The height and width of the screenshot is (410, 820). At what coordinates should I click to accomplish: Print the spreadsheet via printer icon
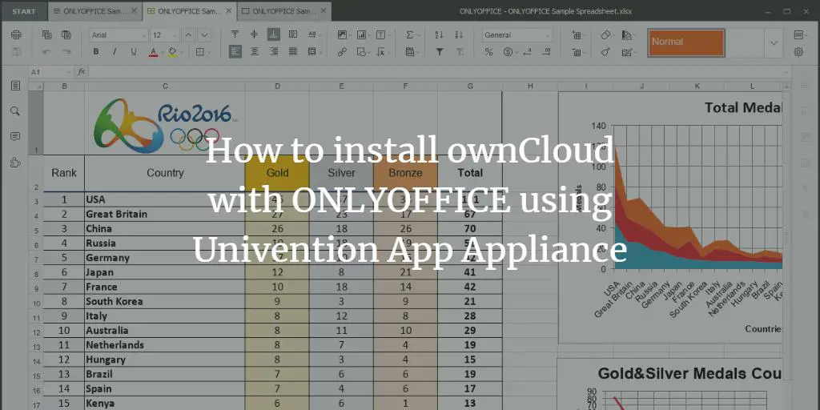(16, 34)
